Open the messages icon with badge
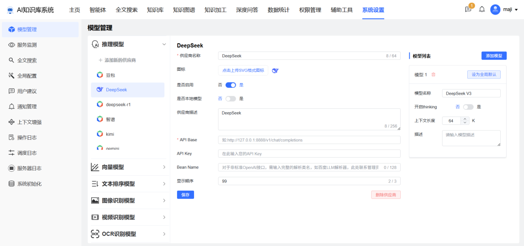 point(468,9)
